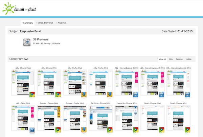Filter client previews by Desktop
Image resolution: width=203 pixels, height=137 pixels.
click(179, 59)
